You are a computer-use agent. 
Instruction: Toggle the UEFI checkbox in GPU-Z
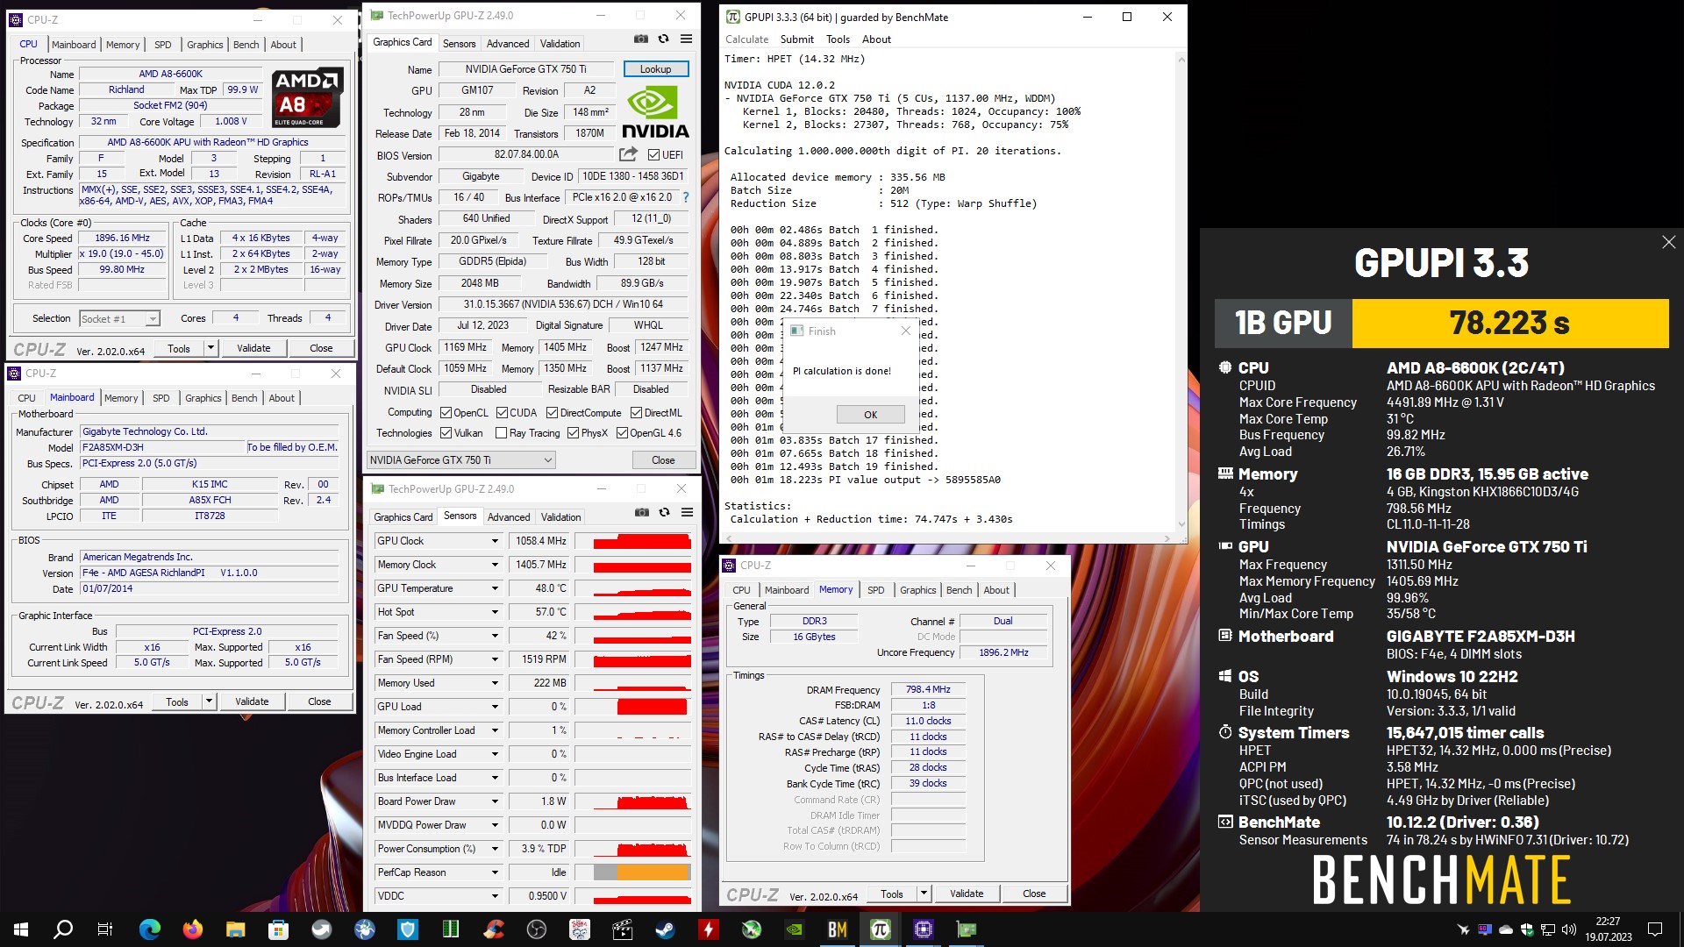(653, 155)
